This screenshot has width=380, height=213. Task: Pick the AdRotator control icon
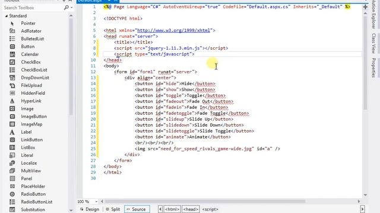point(12,31)
